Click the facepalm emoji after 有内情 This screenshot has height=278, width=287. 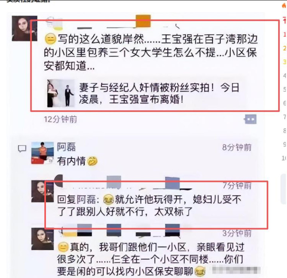(x=92, y=161)
